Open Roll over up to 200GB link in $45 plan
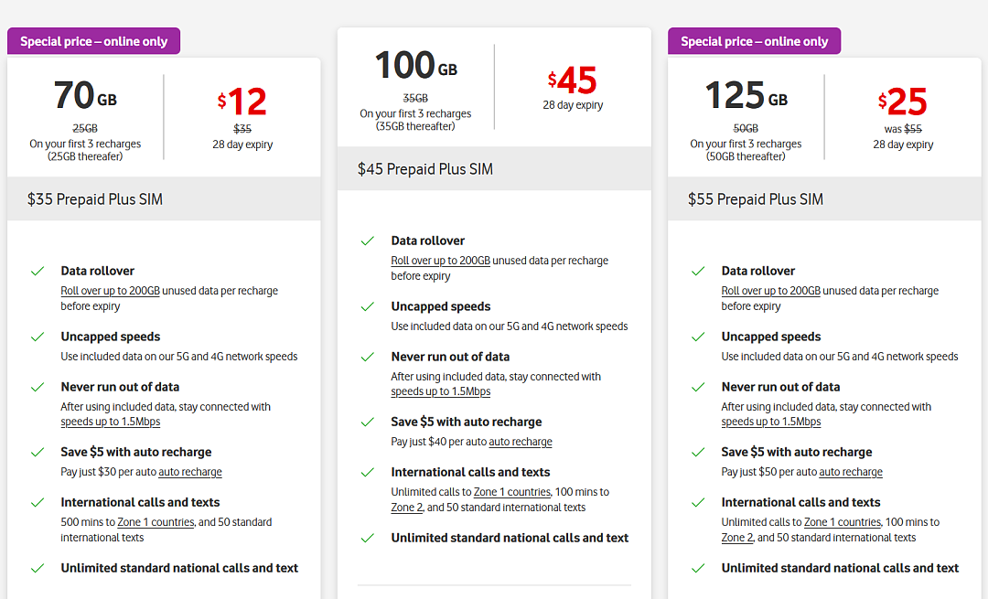The width and height of the screenshot is (988, 599). pos(440,261)
